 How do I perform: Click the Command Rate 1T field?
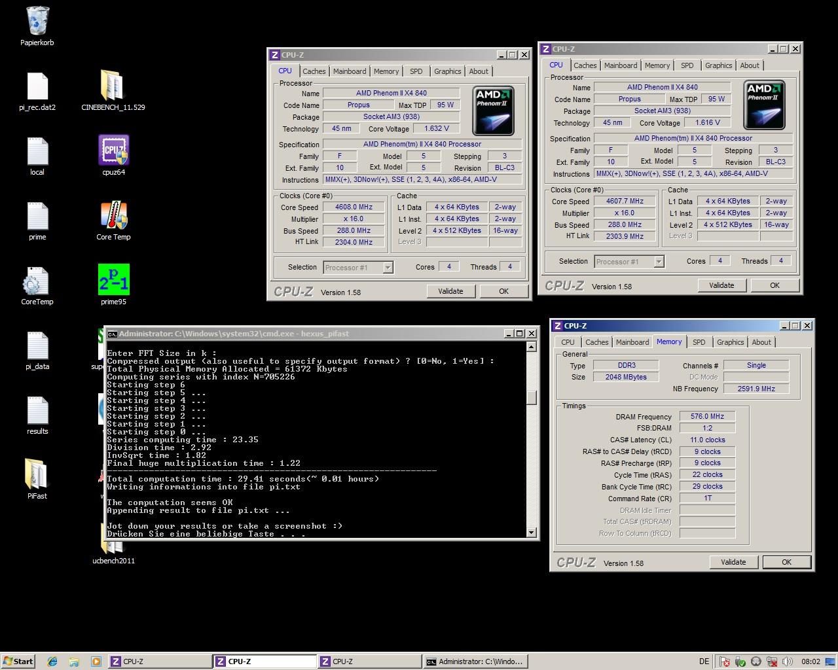[x=707, y=498]
